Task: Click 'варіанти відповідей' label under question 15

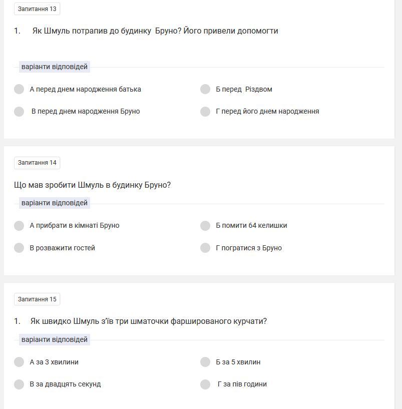Action: (x=55, y=339)
